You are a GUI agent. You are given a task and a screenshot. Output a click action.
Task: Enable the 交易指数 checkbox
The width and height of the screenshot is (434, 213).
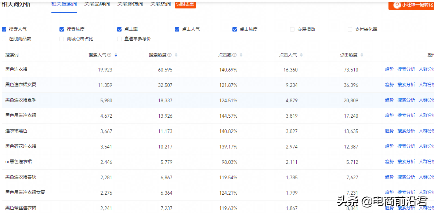click(x=292, y=29)
